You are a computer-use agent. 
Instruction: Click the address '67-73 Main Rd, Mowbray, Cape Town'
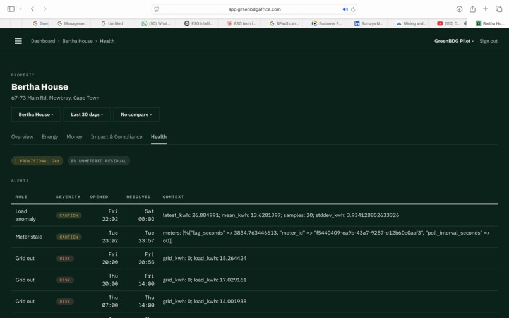[x=55, y=98]
